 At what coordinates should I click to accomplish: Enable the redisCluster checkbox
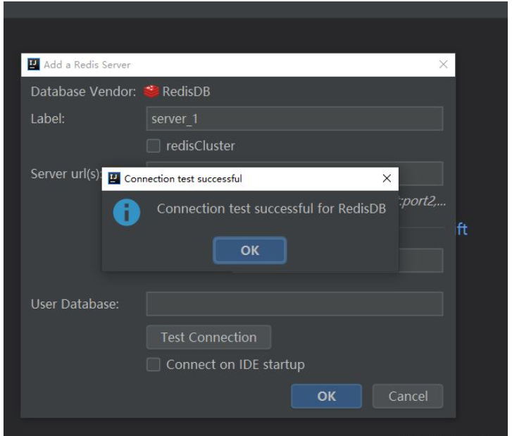pyautogui.click(x=154, y=147)
